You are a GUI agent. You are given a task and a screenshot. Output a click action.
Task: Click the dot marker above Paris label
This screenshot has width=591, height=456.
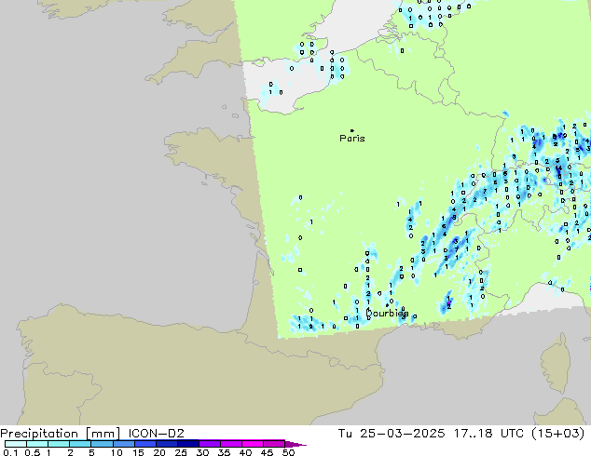352,130
